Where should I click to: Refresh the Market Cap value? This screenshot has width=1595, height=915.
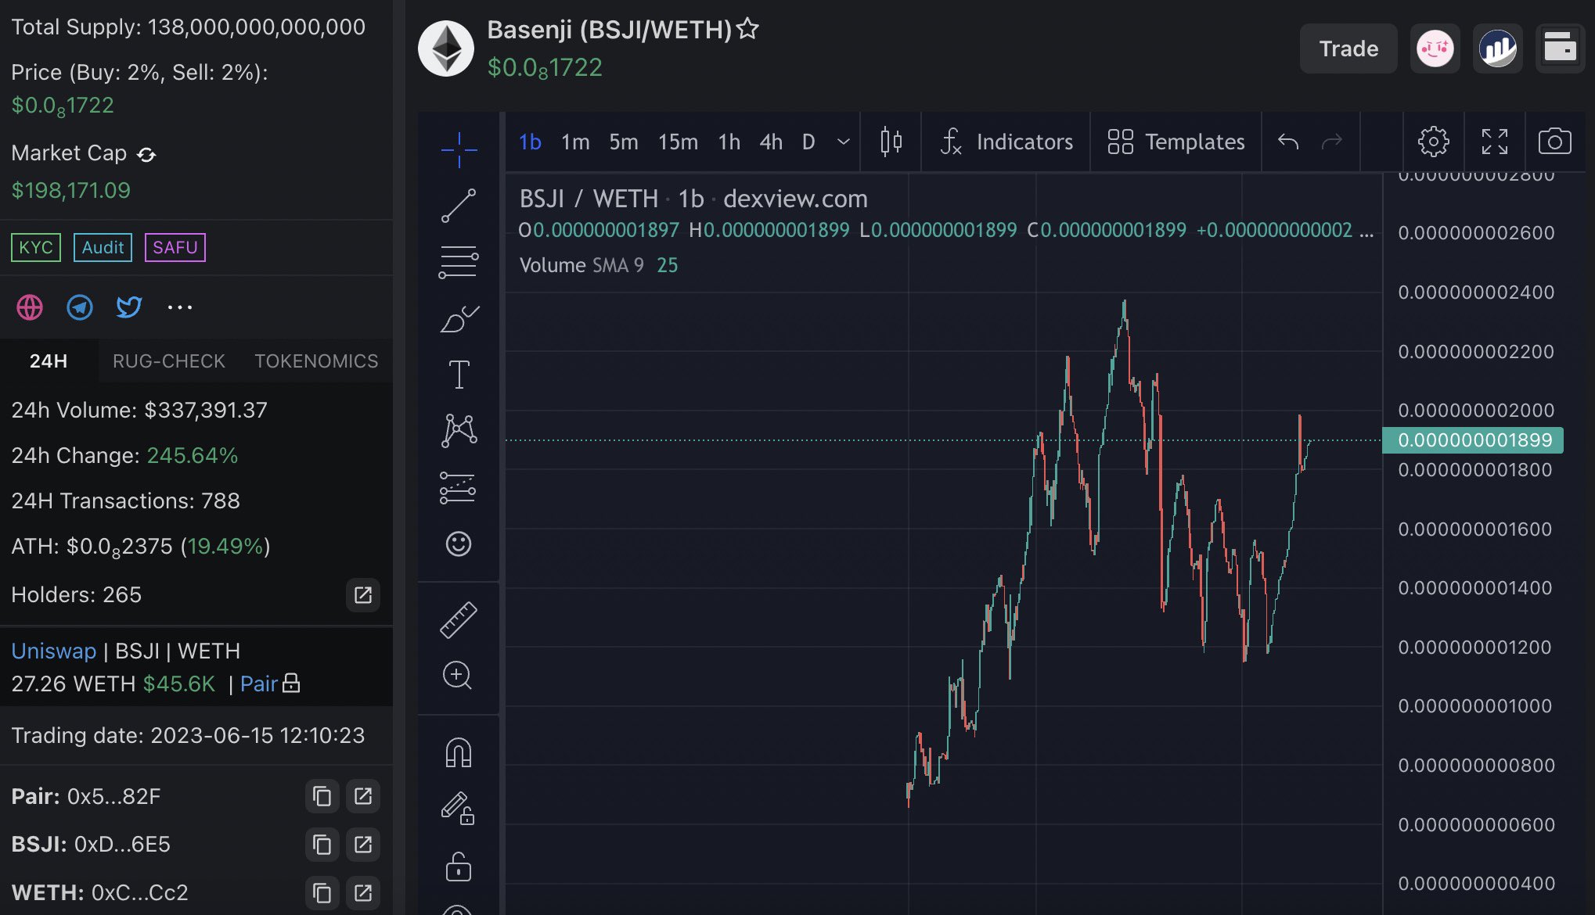tap(146, 154)
